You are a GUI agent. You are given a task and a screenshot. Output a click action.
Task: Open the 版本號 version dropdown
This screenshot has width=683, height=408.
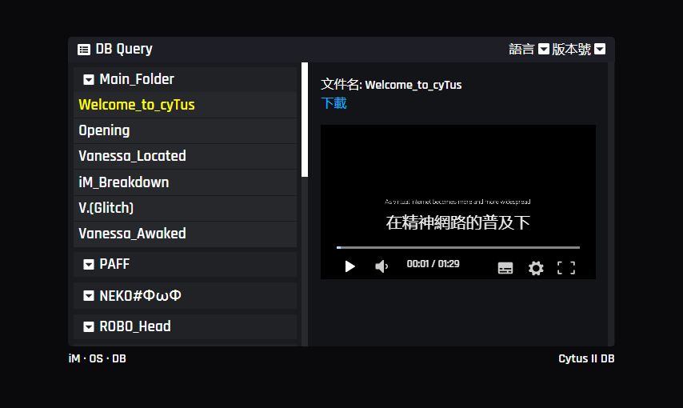coord(600,49)
